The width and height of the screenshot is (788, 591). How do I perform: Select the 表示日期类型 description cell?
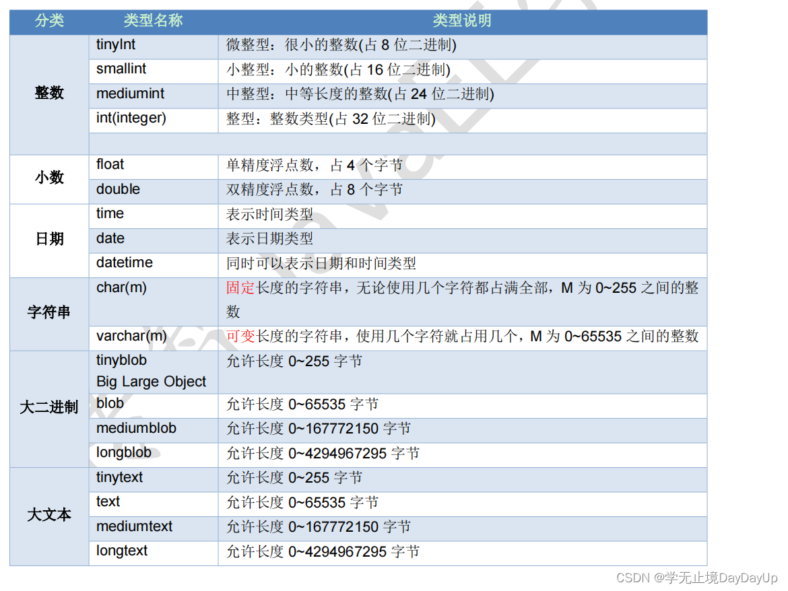462,240
